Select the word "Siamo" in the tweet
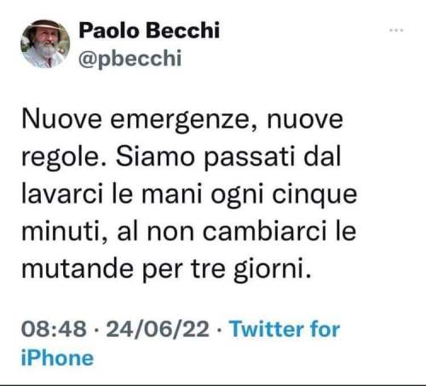 [155, 157]
